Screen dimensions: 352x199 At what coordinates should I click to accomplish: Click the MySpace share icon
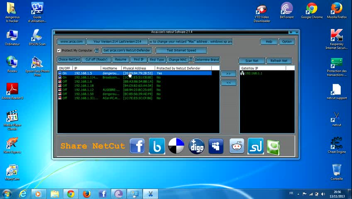click(216, 146)
